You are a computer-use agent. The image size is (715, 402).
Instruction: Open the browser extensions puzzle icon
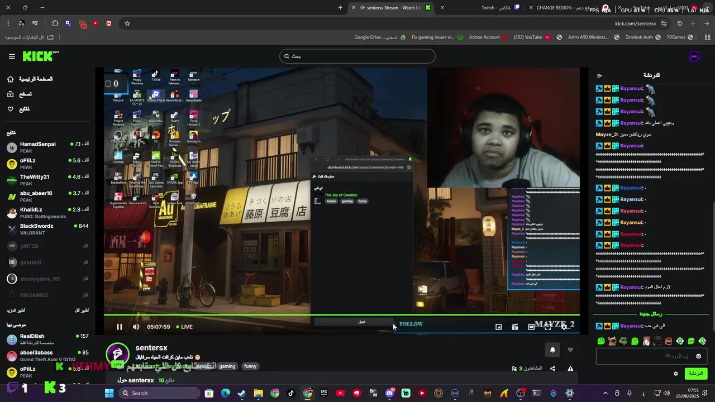click(55, 23)
